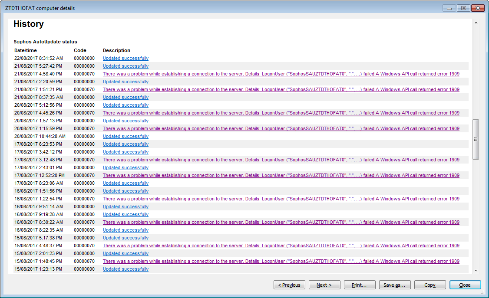Open the 16/08/2017 1:22:54 PM error link
The image size is (489, 298).
point(281,199)
